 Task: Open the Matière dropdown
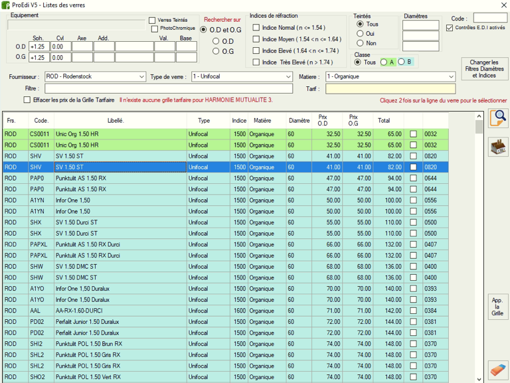451,77
